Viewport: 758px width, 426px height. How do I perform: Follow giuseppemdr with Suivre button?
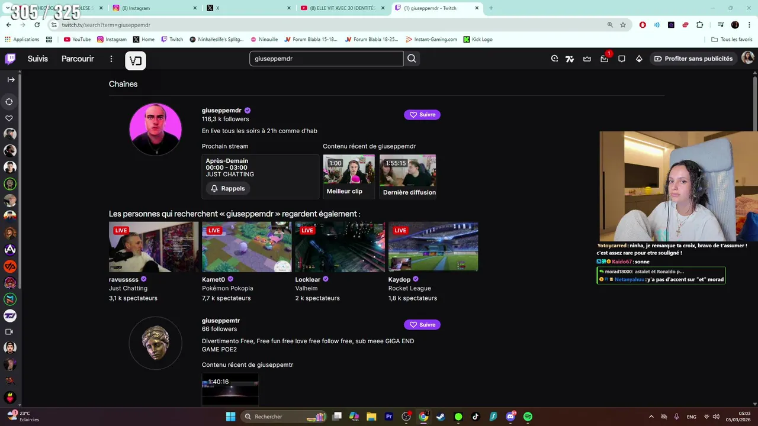point(422,115)
